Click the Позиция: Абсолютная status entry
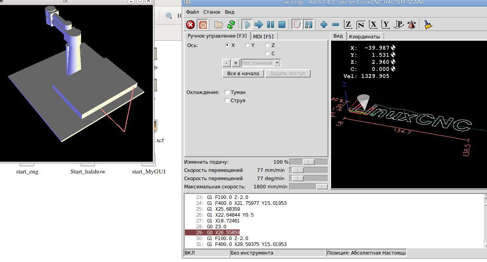The width and height of the screenshot is (487, 262). 367,253
